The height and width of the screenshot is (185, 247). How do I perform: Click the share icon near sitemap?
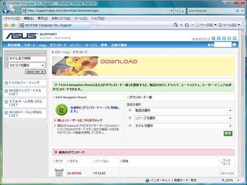click(x=219, y=39)
